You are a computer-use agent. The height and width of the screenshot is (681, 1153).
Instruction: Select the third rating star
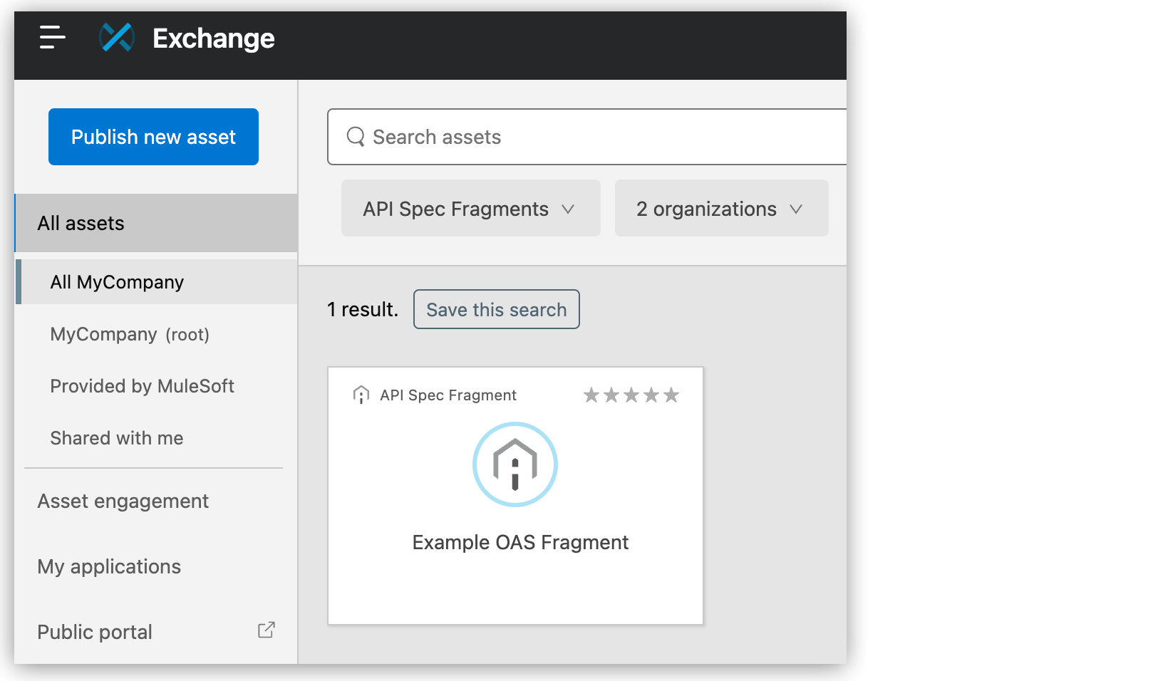(630, 394)
